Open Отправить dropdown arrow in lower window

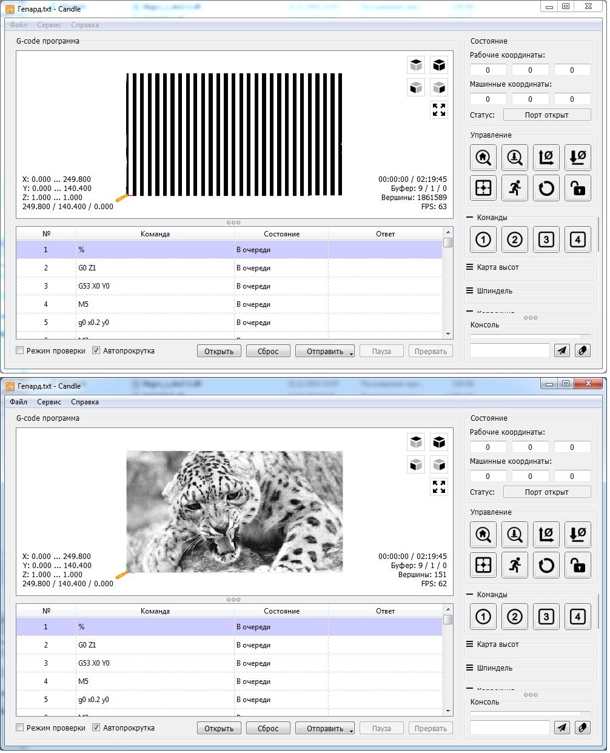(x=351, y=729)
